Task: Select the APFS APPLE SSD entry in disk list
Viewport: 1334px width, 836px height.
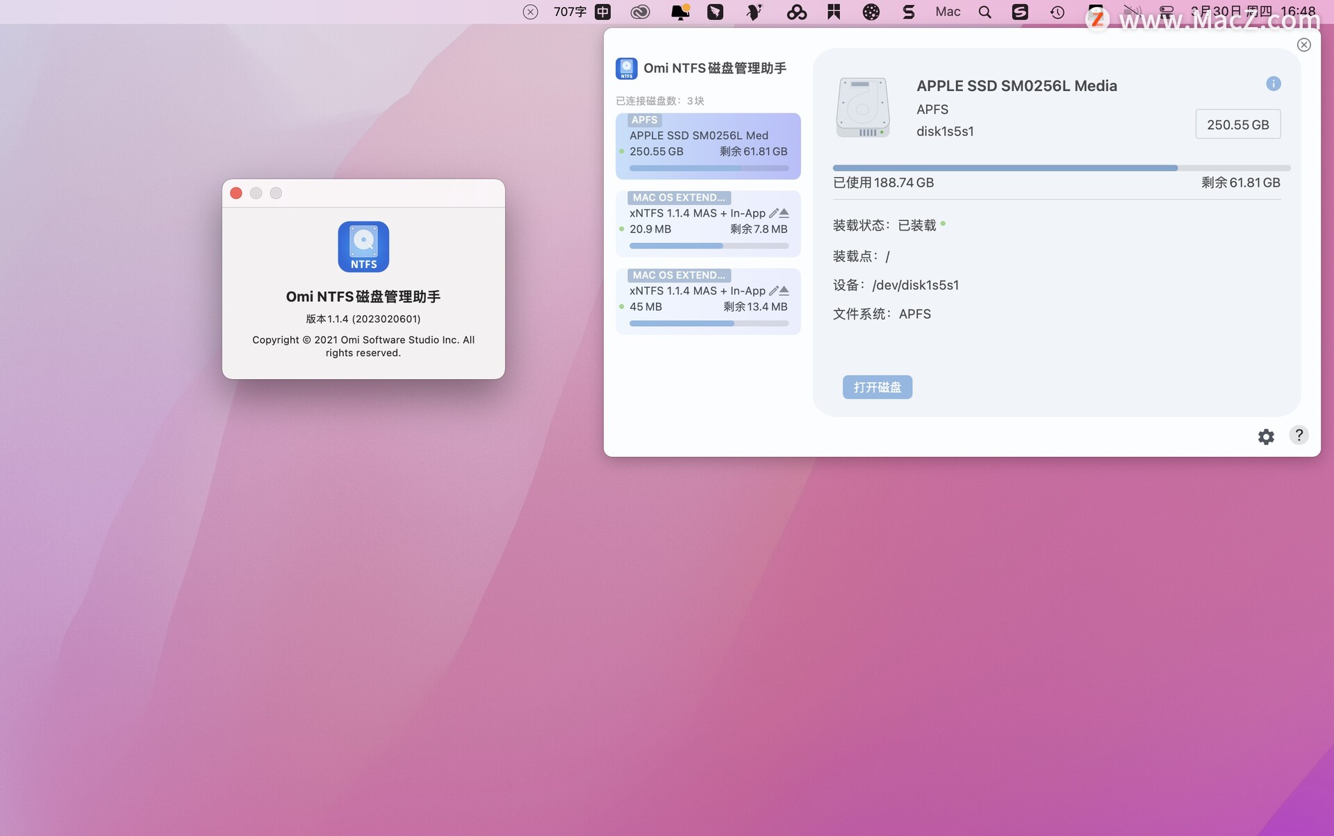Action: (x=707, y=144)
